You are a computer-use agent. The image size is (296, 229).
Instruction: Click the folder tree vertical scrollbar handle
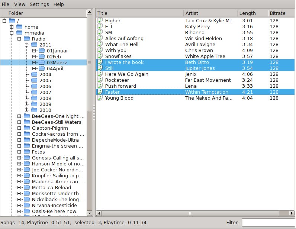[x=89, y=63]
